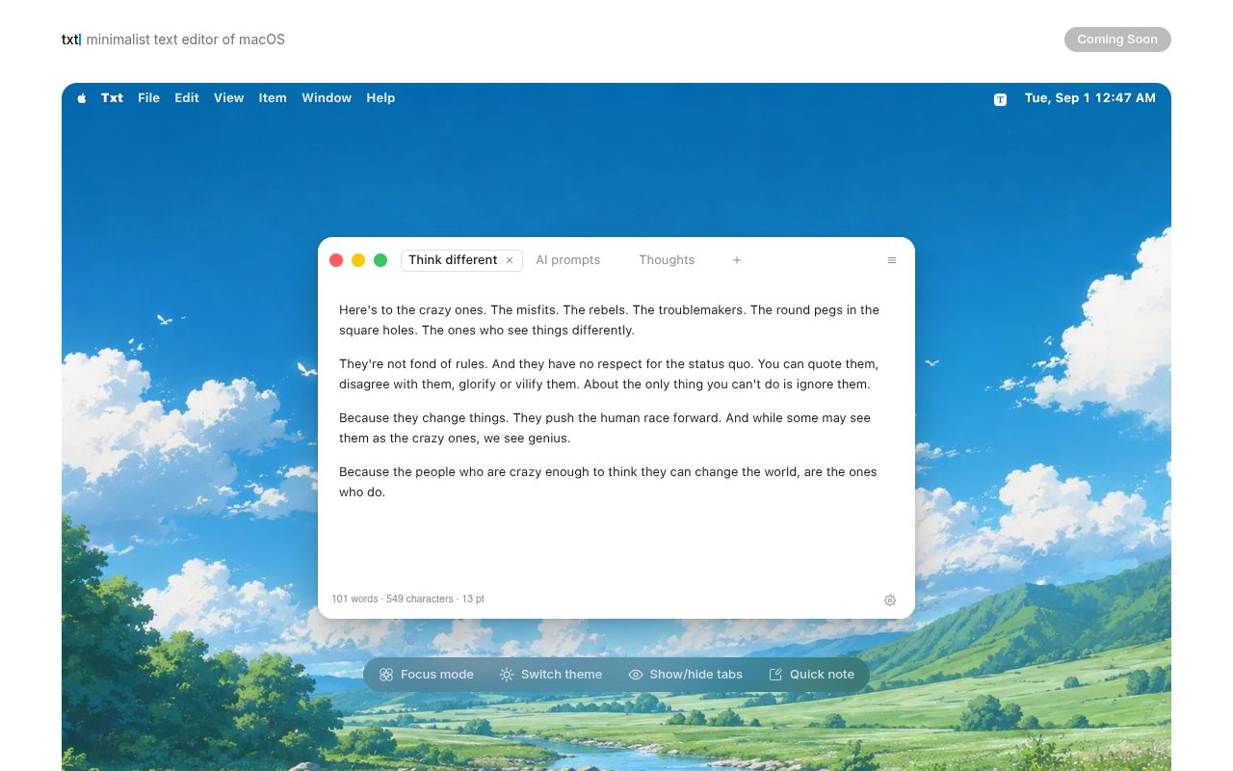The height and width of the screenshot is (771, 1233).
Task: Click the menu bar date and time
Action: point(1090,98)
